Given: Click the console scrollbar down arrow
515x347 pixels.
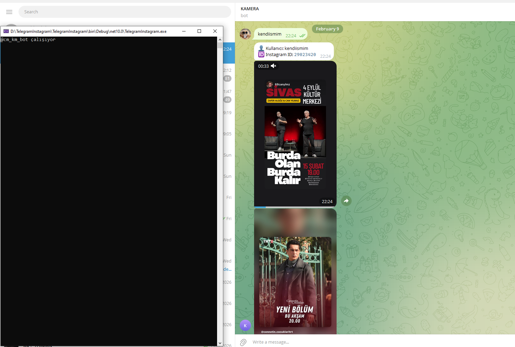Looking at the screenshot, I should [220, 343].
